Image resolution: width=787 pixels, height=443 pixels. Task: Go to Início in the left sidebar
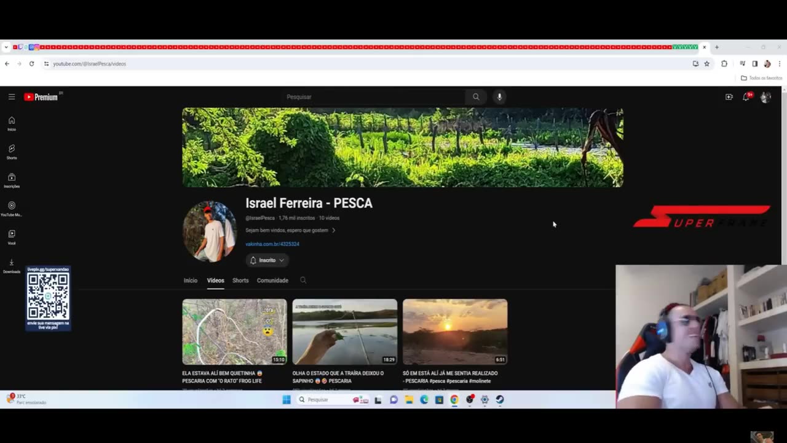[x=12, y=124]
